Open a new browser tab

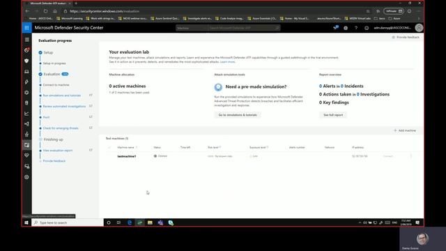pyautogui.click(x=76, y=3)
